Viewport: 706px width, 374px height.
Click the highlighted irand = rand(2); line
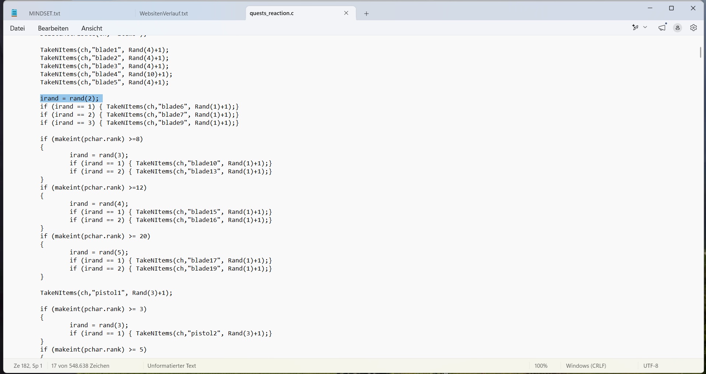tap(71, 98)
